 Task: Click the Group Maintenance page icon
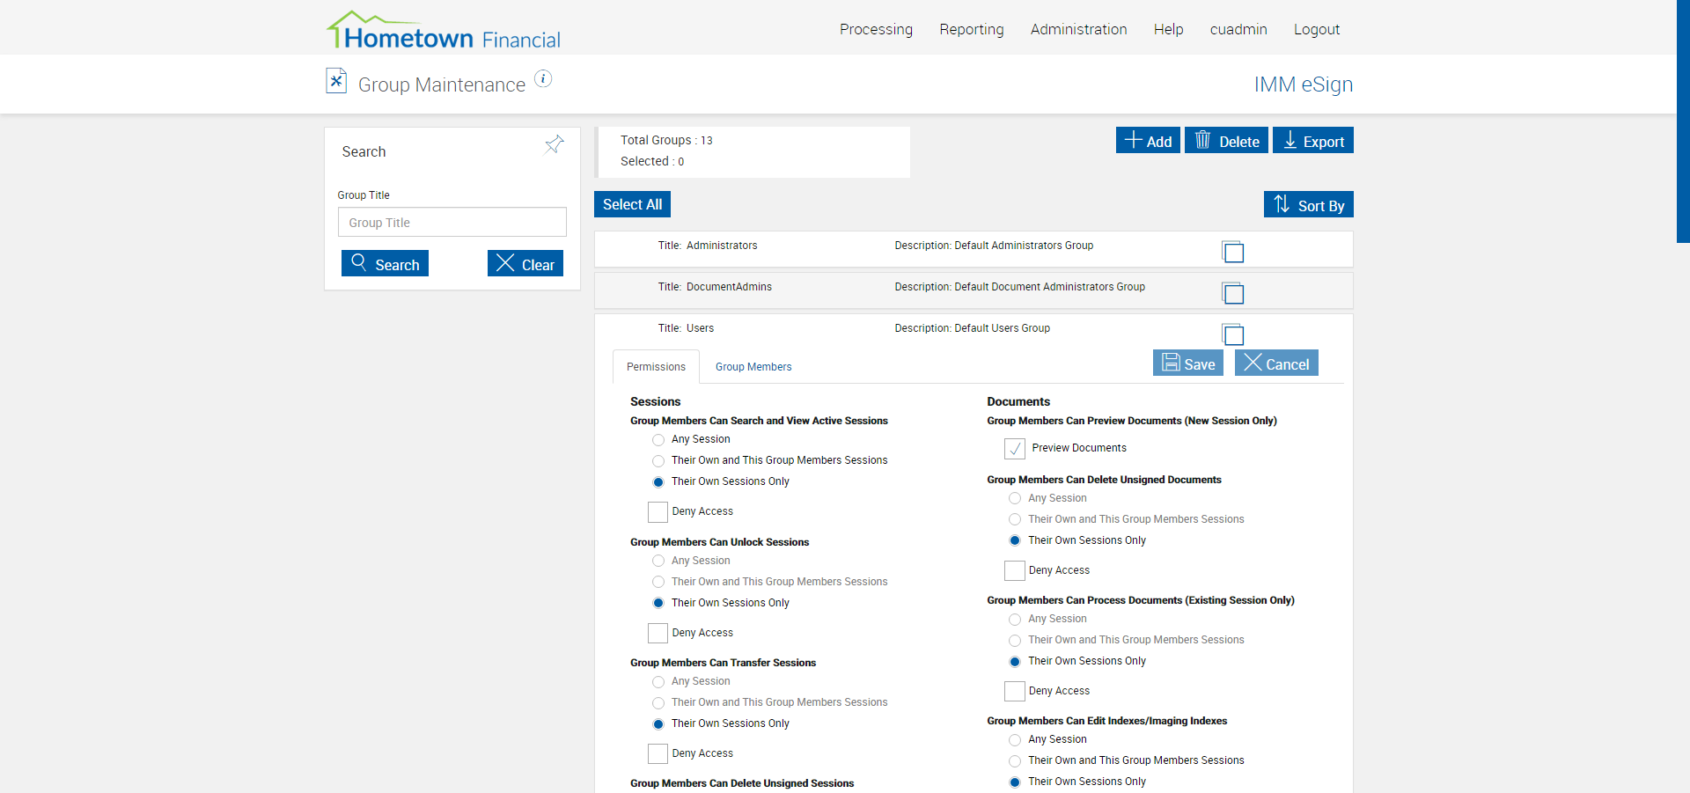point(336,81)
